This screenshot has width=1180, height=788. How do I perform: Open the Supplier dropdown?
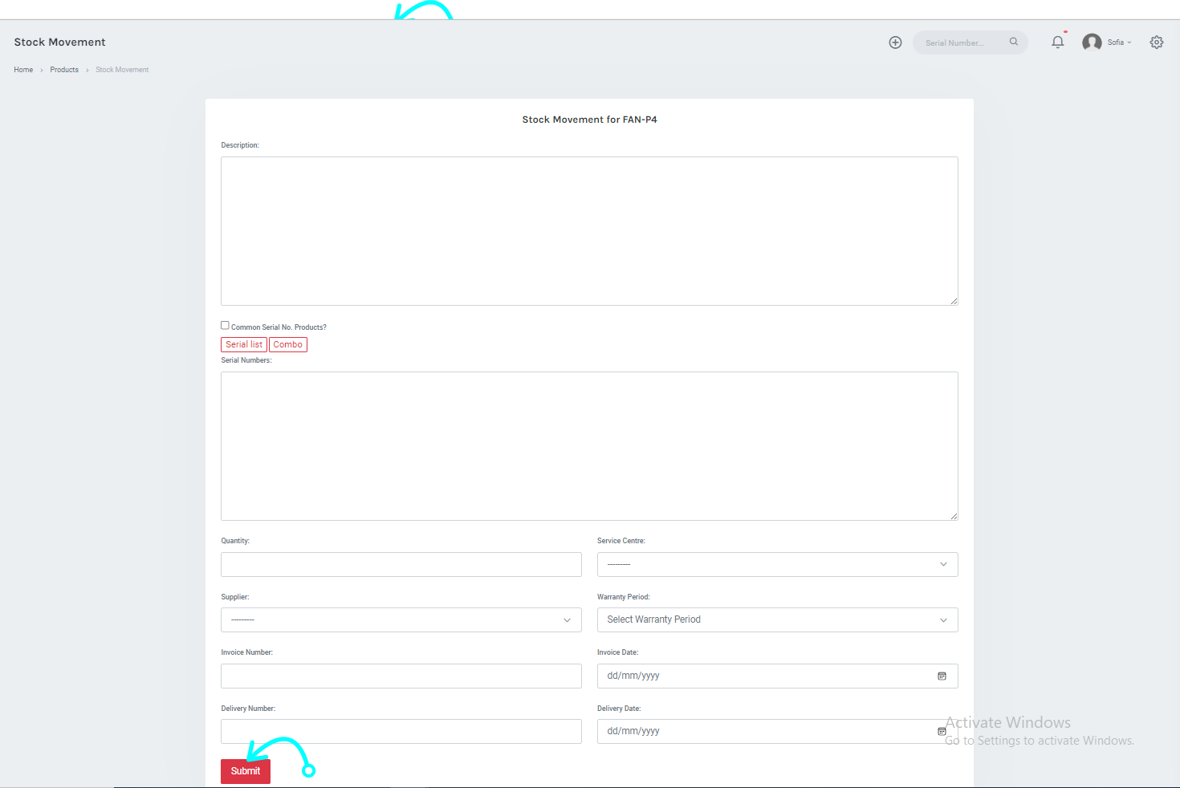pos(401,619)
